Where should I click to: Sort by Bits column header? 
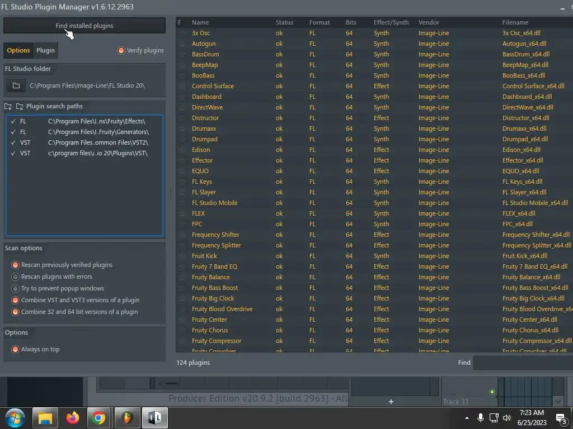pos(351,22)
